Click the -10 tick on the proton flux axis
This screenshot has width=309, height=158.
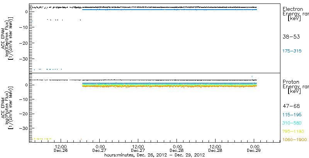point(24,99)
